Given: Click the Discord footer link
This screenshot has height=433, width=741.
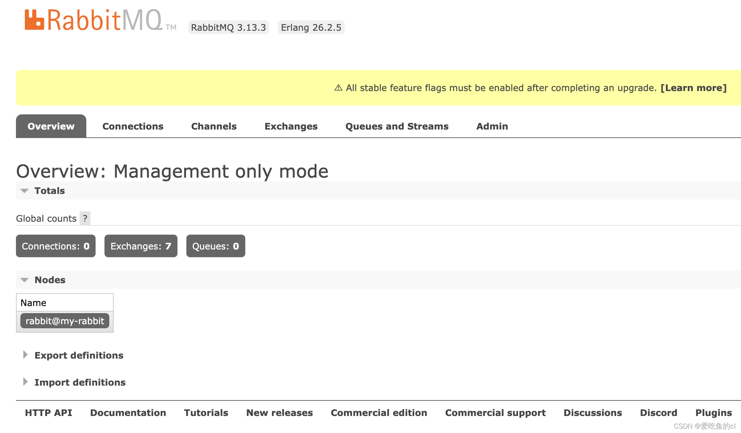Looking at the screenshot, I should pos(658,413).
